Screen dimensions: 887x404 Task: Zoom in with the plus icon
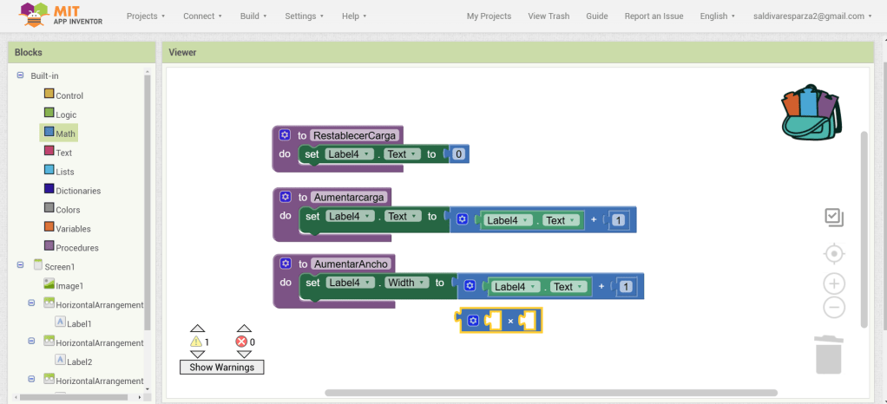coord(833,283)
